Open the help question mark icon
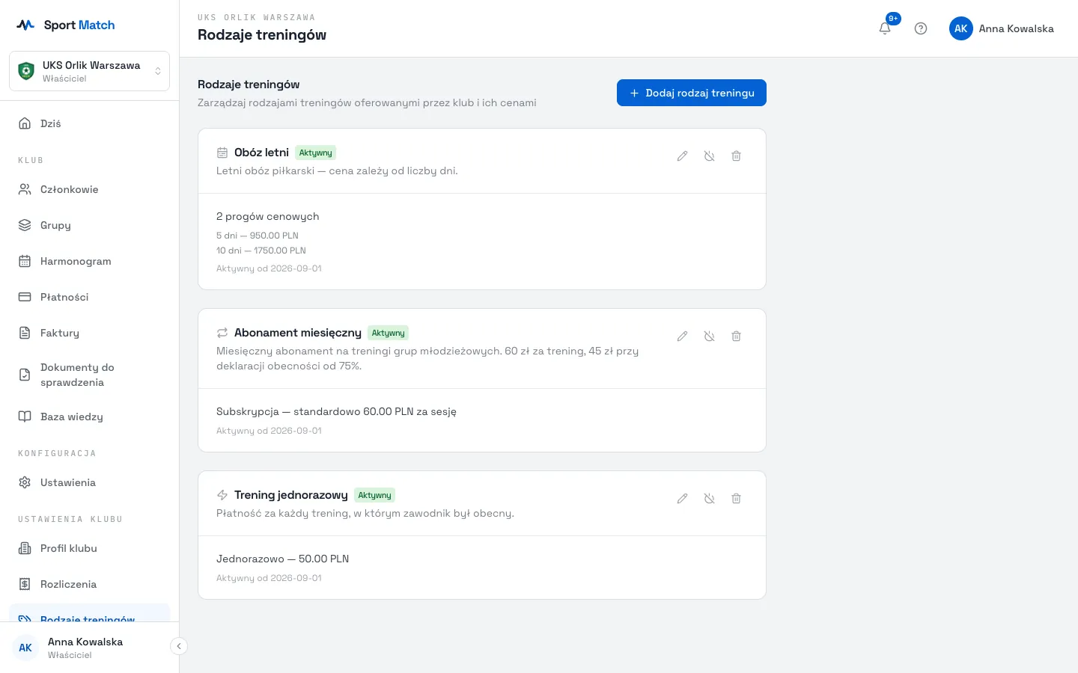This screenshot has height=673, width=1078. [x=921, y=28]
